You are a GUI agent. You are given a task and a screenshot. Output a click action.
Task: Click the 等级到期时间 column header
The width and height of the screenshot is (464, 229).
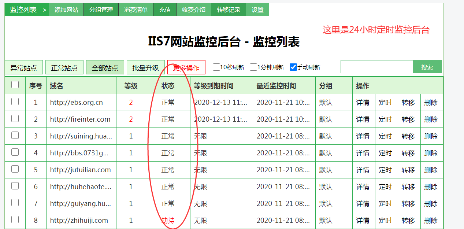click(214, 86)
